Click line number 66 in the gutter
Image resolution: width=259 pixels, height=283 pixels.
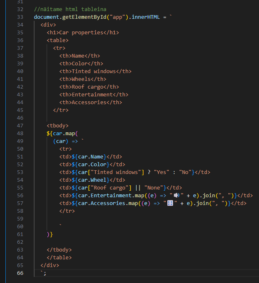pyautogui.click(x=20, y=273)
